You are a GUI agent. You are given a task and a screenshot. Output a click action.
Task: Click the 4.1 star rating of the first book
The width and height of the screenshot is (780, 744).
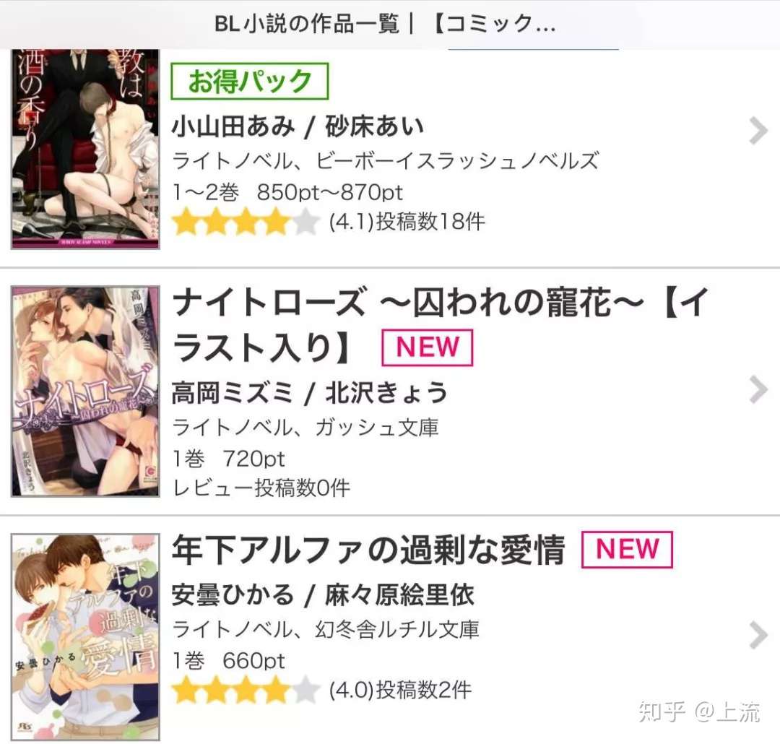click(246, 222)
